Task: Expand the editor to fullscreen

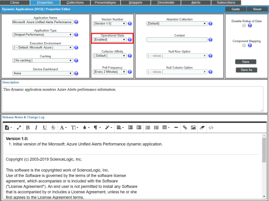Action: click(x=19, y=128)
